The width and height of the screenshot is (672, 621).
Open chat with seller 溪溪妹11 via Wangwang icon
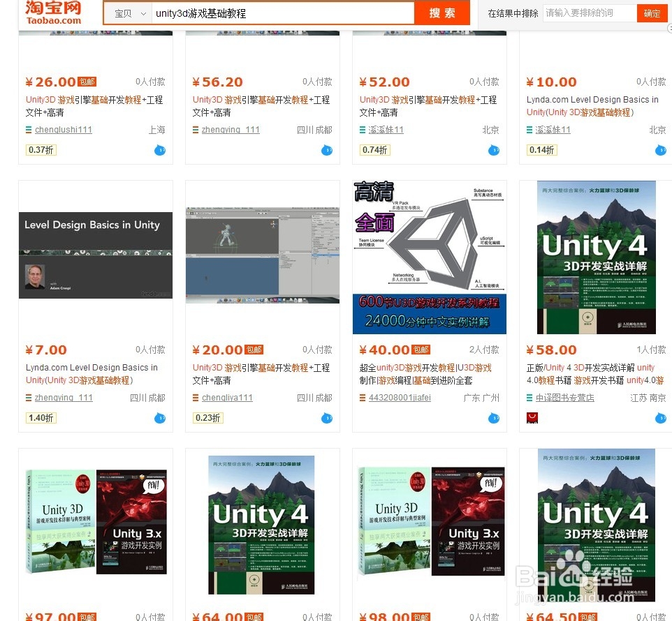point(493,149)
